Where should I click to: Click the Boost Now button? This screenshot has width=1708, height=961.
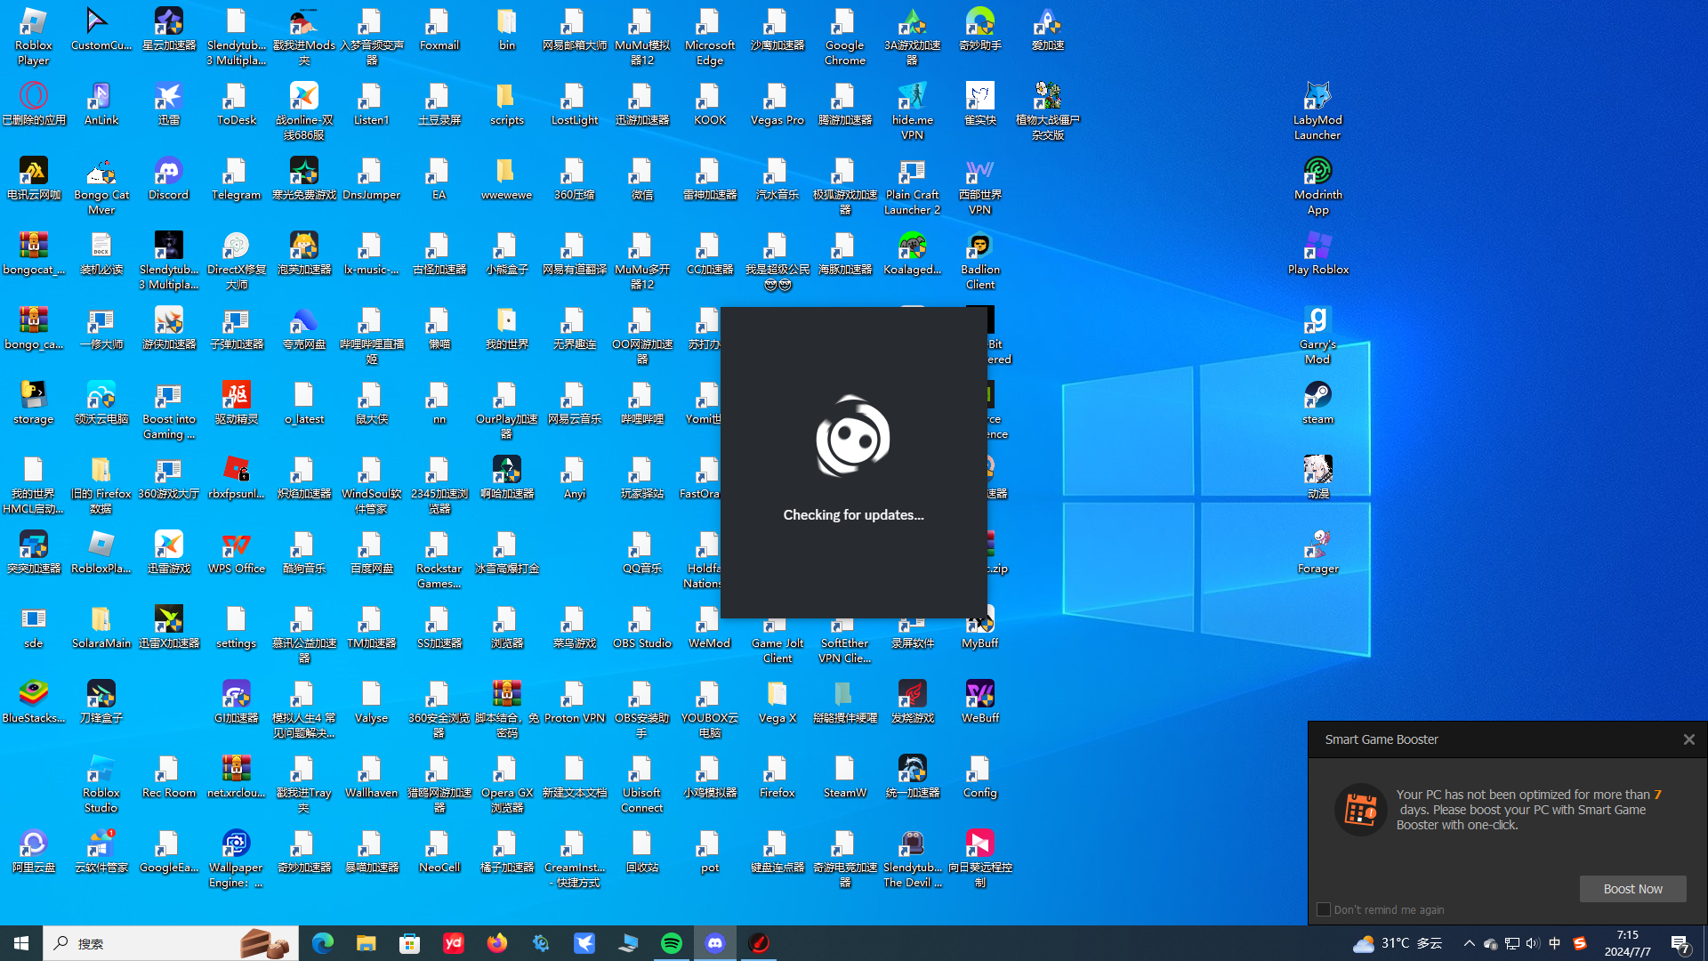point(1632,889)
